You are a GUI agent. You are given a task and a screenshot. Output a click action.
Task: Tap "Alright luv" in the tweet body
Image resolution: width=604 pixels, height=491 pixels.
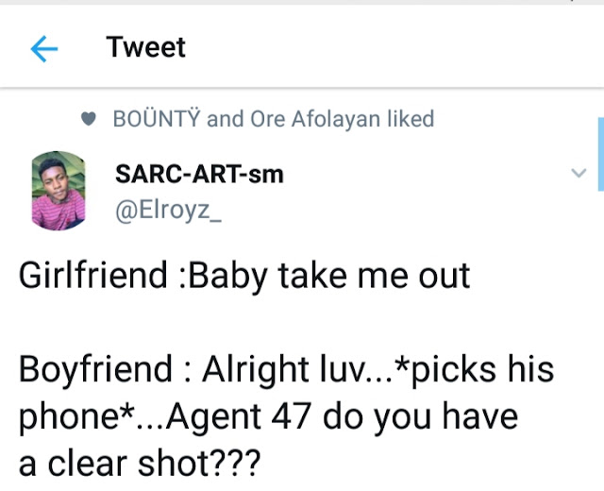(x=290, y=369)
